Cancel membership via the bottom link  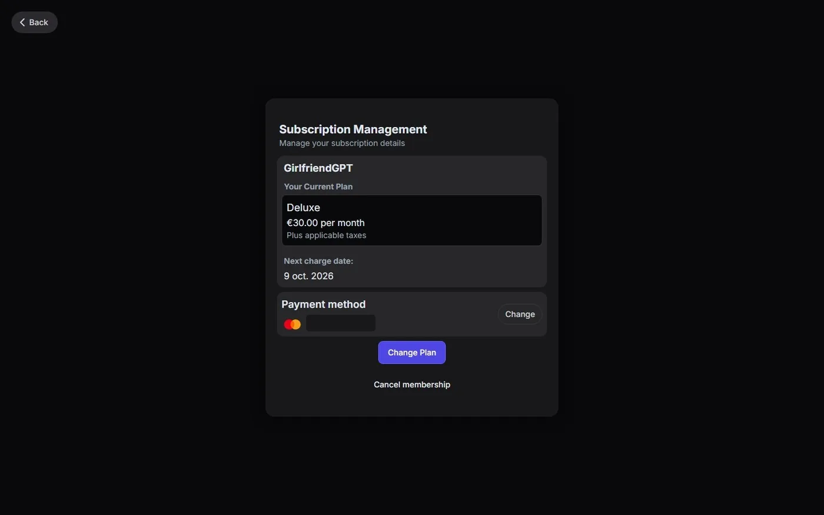tap(412, 384)
